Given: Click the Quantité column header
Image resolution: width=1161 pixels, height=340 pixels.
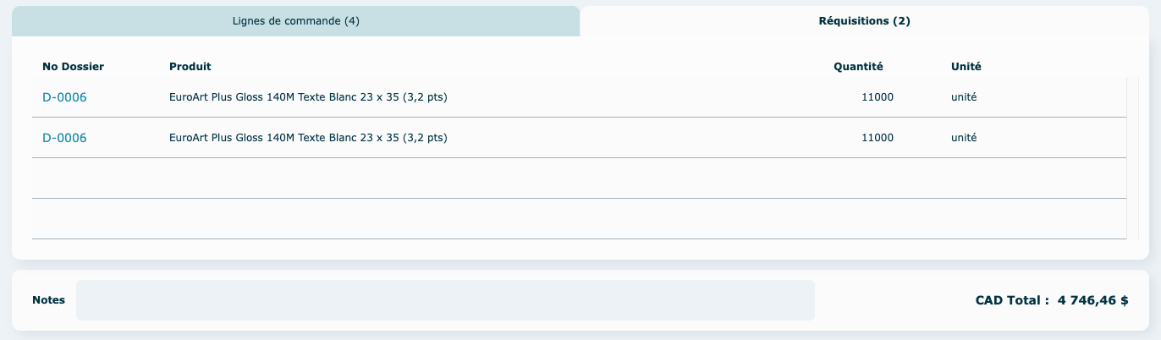Looking at the screenshot, I should 858,67.
